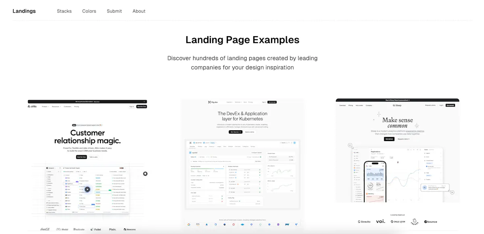Click the "voi." logo in Steep preview
This screenshot has height=234, width=484.
(x=380, y=221)
